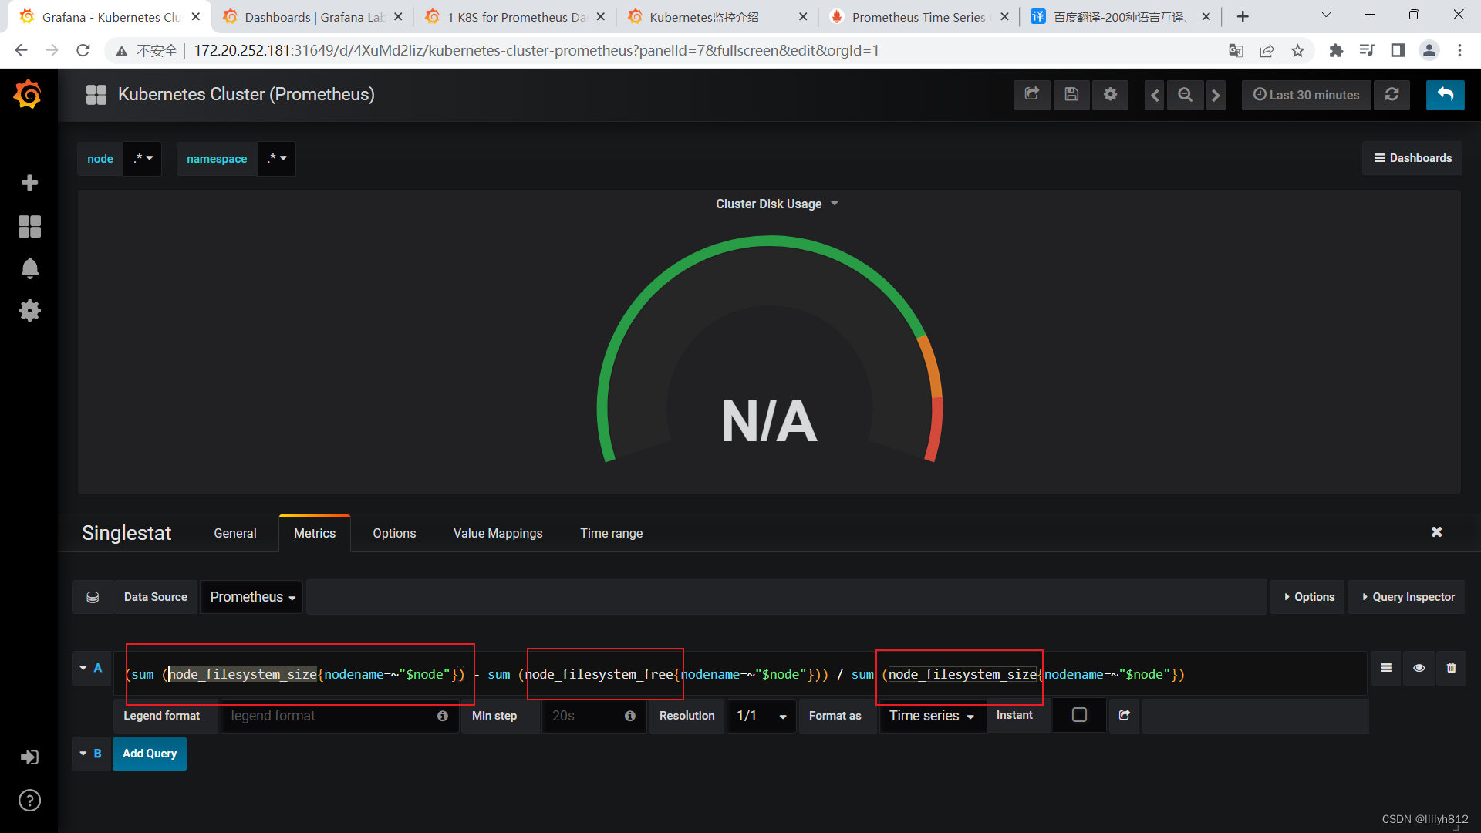1481x833 pixels.
Task: Click legend format info icon
Action: tap(442, 716)
